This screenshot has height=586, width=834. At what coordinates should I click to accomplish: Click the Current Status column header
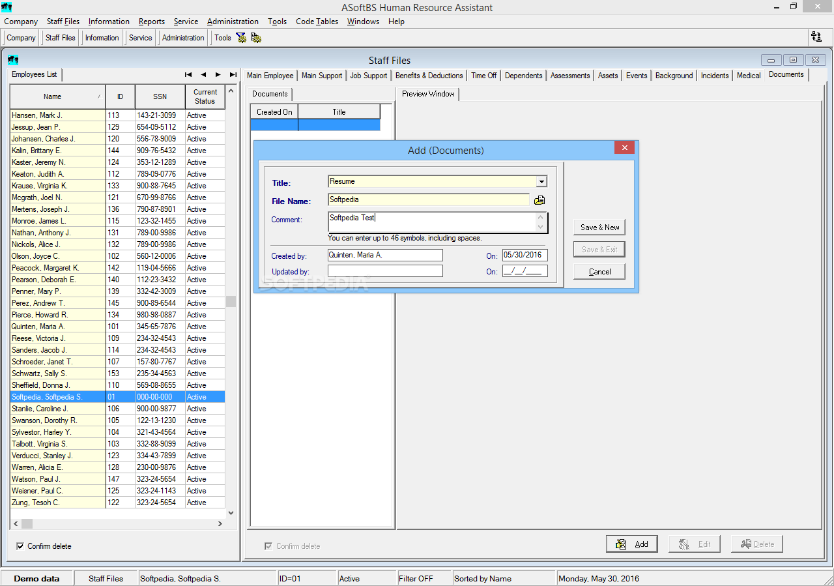205,96
